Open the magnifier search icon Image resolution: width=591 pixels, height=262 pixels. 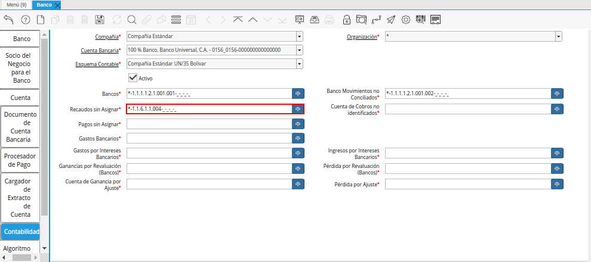click(x=131, y=20)
